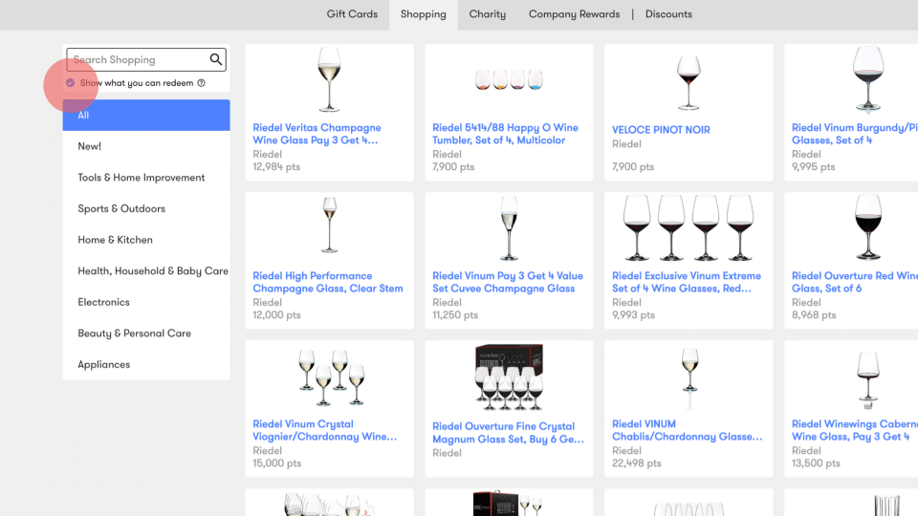Open the redeem help question-mark icon
918x516 pixels.
point(202,83)
